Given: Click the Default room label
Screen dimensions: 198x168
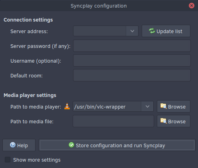Looking at the screenshot, I should 26,76.
